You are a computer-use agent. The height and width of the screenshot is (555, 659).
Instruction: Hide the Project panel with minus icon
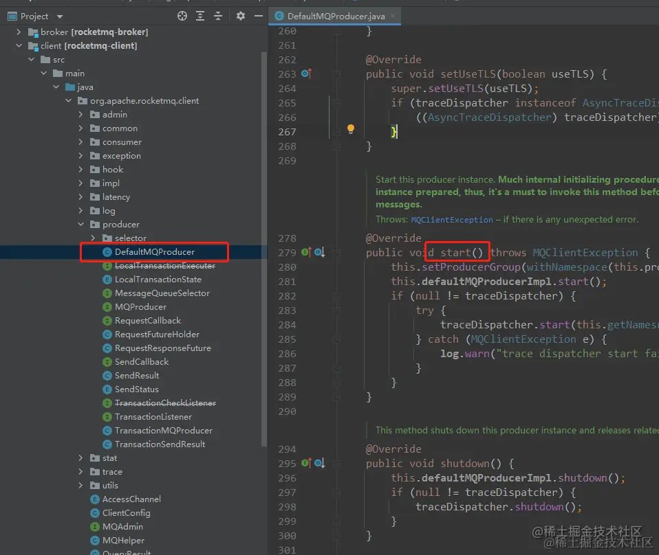click(x=259, y=16)
